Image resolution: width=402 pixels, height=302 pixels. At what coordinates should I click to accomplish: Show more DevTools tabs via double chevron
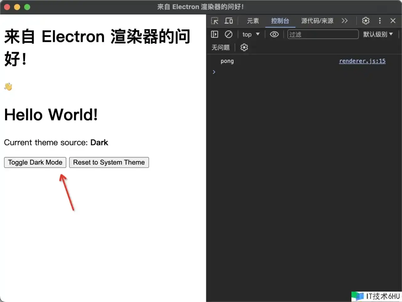tap(345, 21)
